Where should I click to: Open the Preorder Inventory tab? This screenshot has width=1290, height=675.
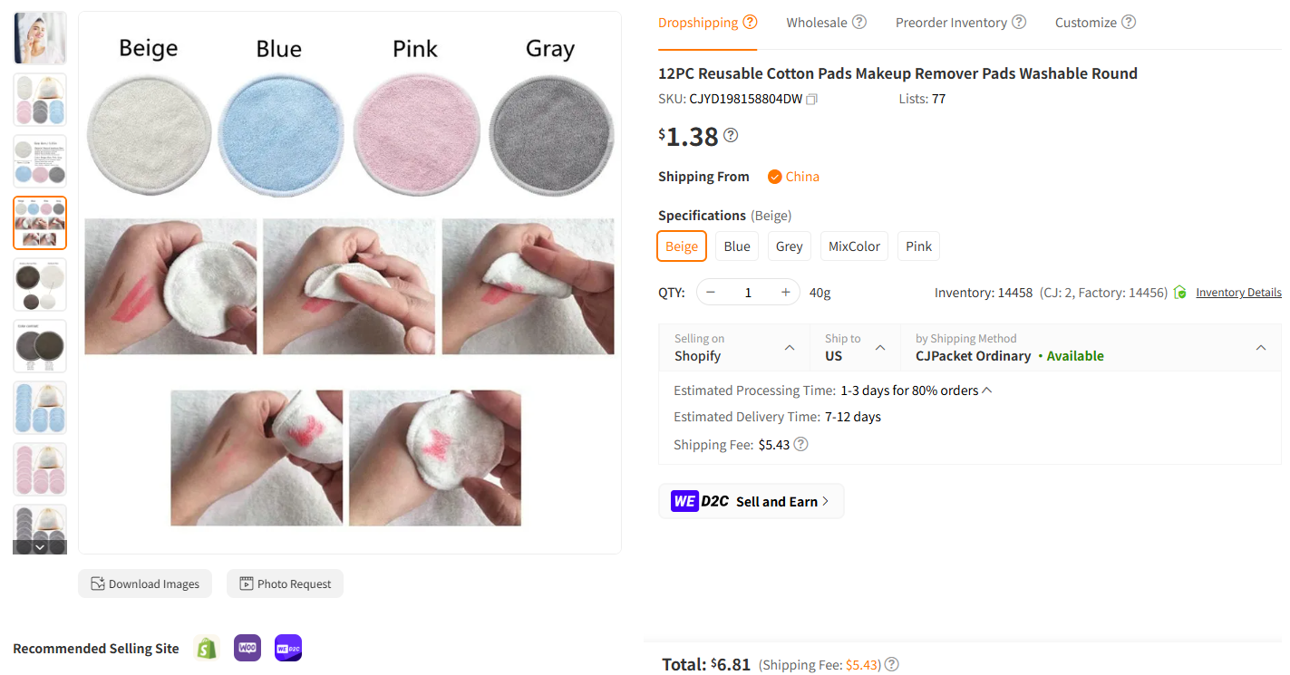(x=951, y=22)
